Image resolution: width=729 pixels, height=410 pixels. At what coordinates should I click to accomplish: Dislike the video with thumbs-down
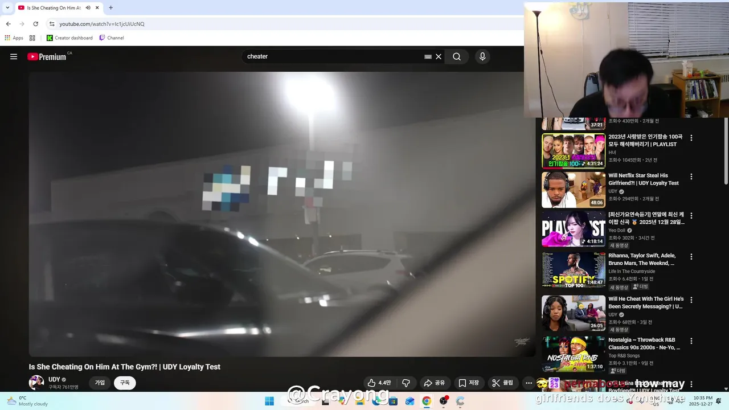406,383
